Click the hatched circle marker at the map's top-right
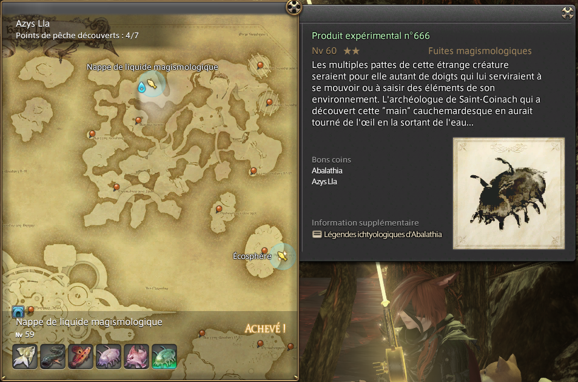This screenshot has height=382, width=578. [x=260, y=65]
